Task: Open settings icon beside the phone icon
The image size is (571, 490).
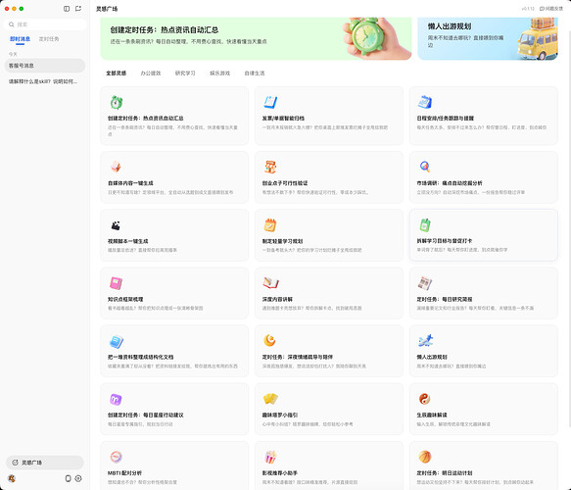Action: [78, 478]
